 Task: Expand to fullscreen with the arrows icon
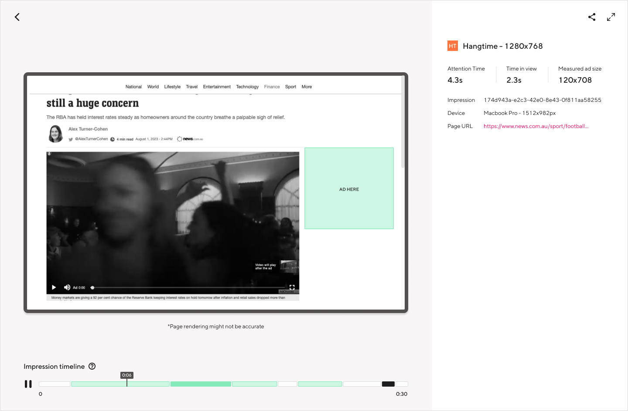pos(611,17)
